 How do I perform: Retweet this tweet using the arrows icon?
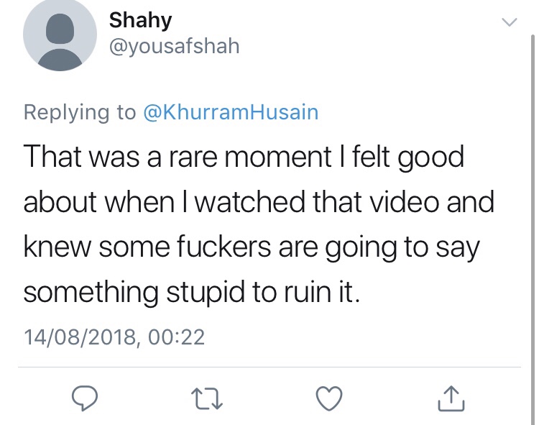pyautogui.click(x=207, y=398)
